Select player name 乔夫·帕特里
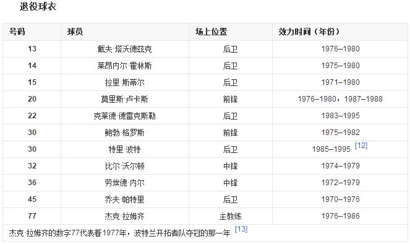This screenshot has width=410, height=244. [x=124, y=199]
